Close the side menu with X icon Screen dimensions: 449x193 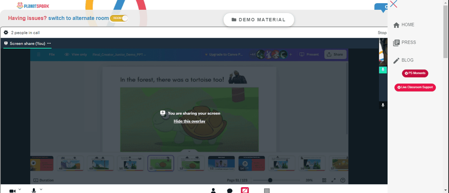(393, 4)
